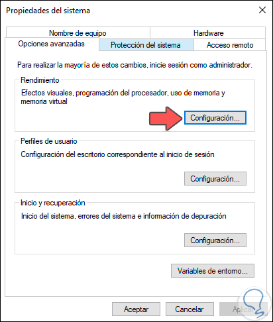Open Inicio y recuperación Configuración button
Image resolution: width=273 pixels, height=322 pixels.
[x=215, y=240]
